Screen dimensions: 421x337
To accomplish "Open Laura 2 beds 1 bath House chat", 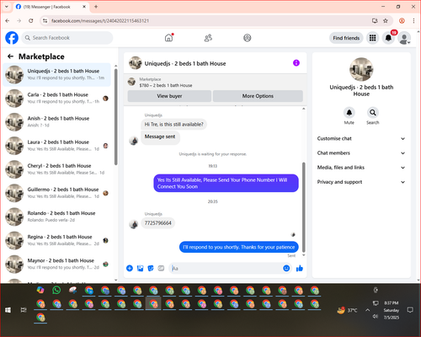I will tap(57, 146).
